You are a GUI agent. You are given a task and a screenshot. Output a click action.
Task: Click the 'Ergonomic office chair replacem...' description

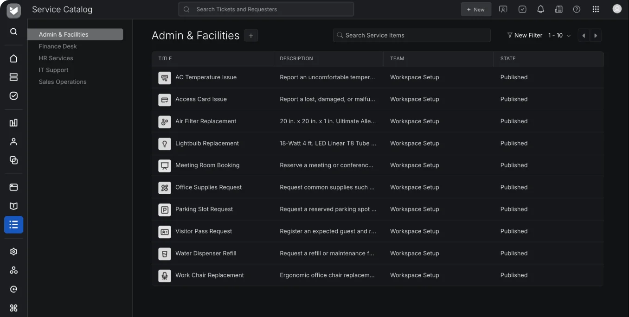pyautogui.click(x=327, y=275)
